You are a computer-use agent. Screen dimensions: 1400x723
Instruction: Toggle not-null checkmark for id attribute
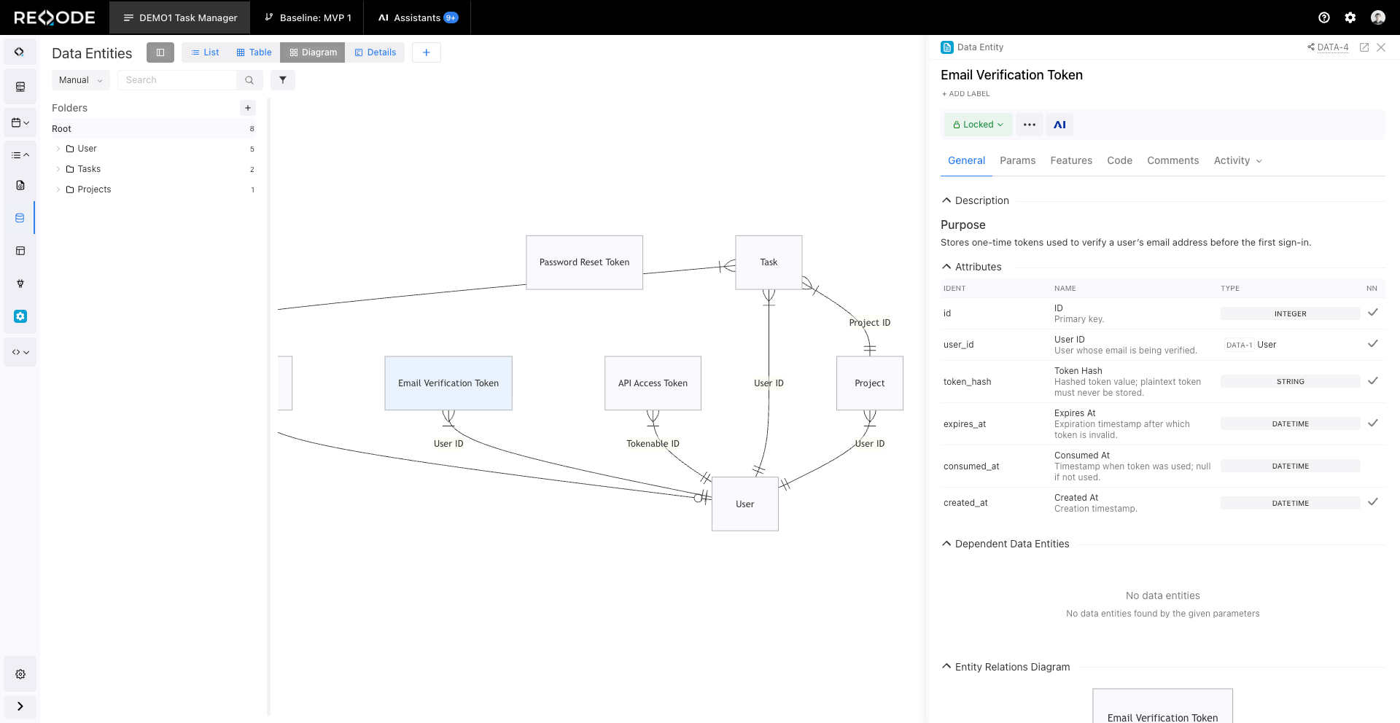click(x=1372, y=313)
